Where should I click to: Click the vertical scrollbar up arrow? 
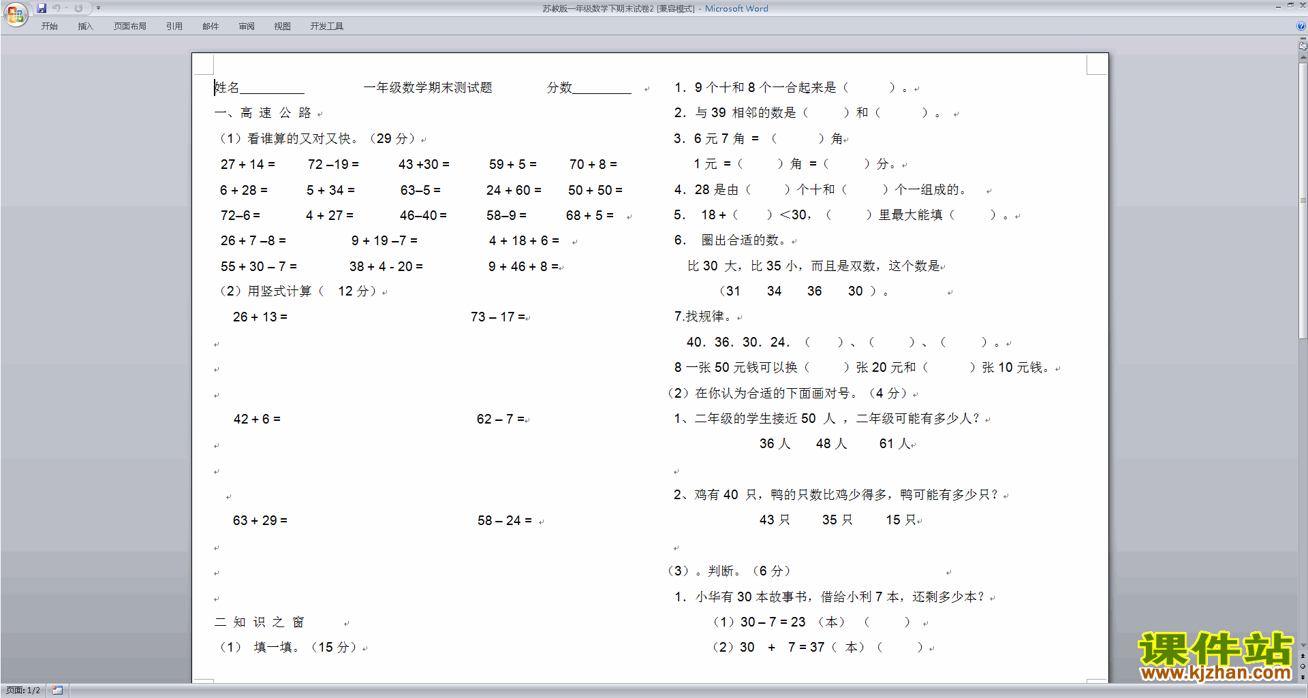[1303, 58]
